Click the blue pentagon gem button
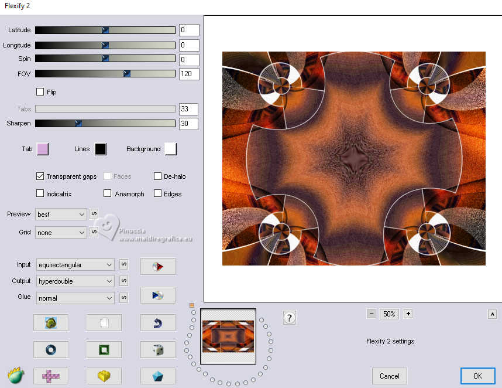This screenshot has width=502, height=388. 158,376
